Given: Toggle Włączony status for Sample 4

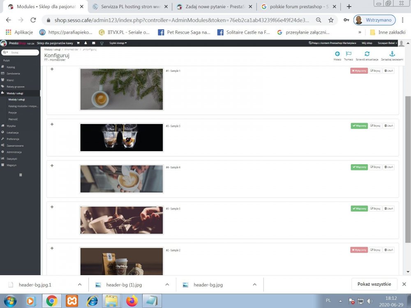Looking at the screenshot, I should pos(359,167).
